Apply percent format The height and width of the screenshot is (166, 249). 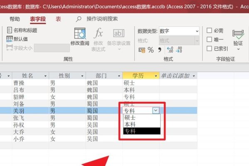151,50
